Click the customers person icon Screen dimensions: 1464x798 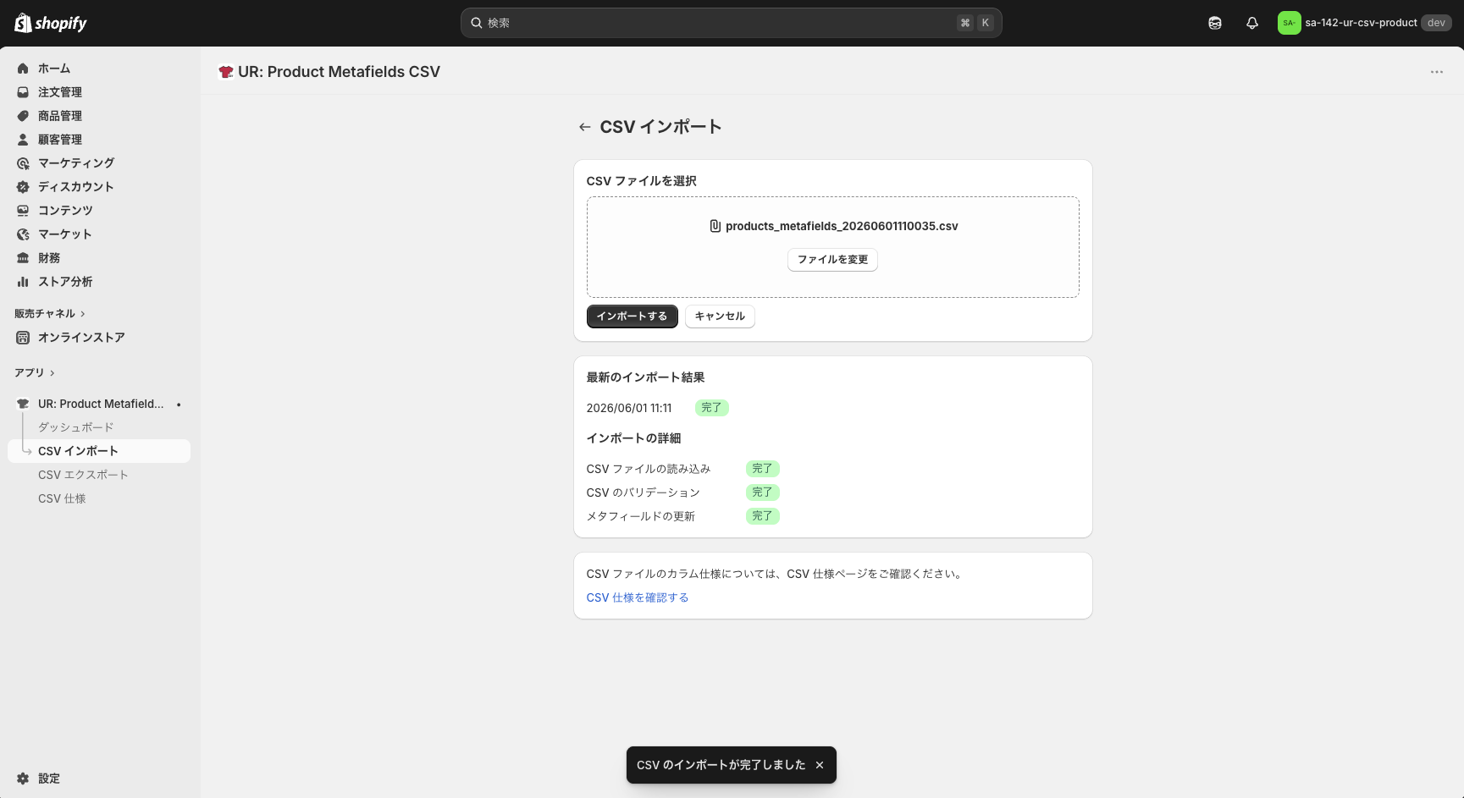(23, 140)
